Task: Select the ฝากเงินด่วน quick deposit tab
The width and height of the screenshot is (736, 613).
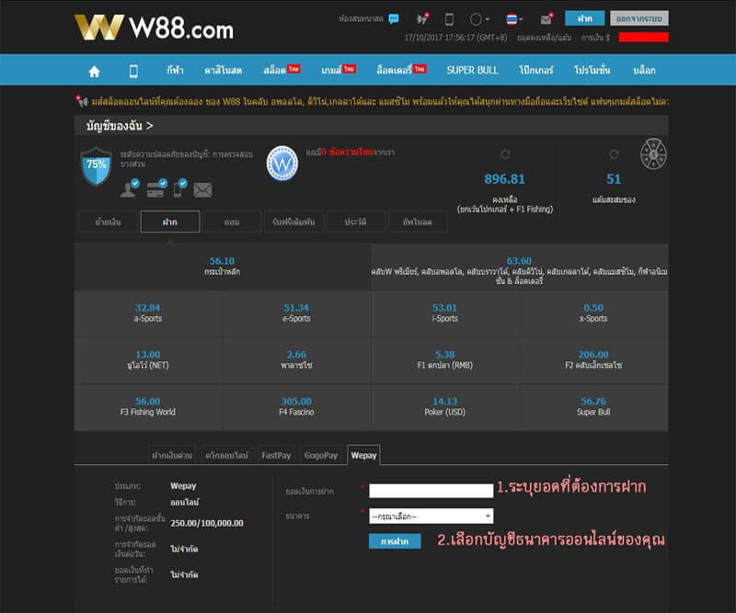Action: (x=172, y=455)
